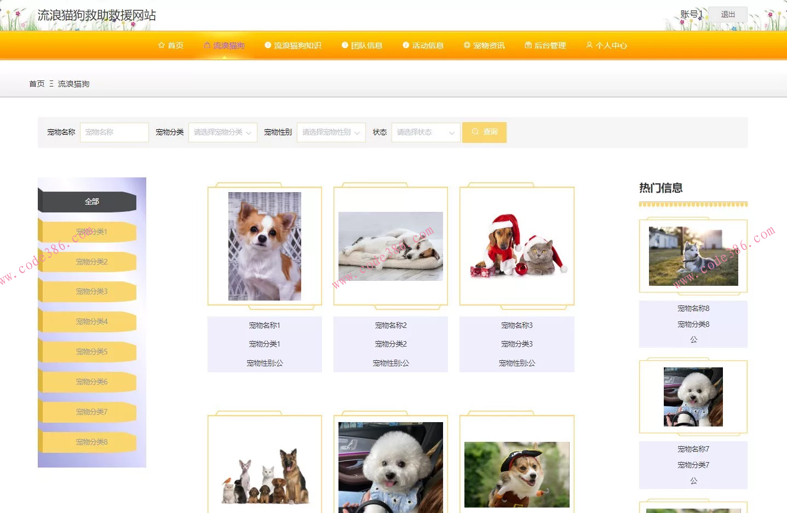Type in the 宠物名称 input field
This screenshot has width=787, height=513.
coord(114,132)
